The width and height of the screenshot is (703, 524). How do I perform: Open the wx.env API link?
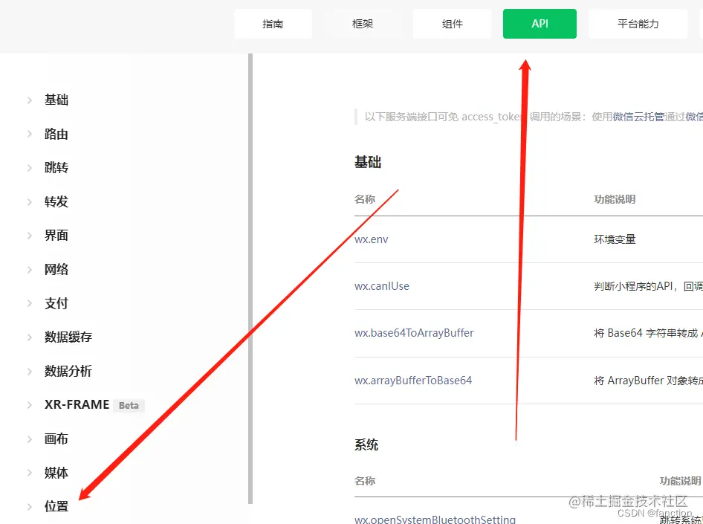(372, 239)
